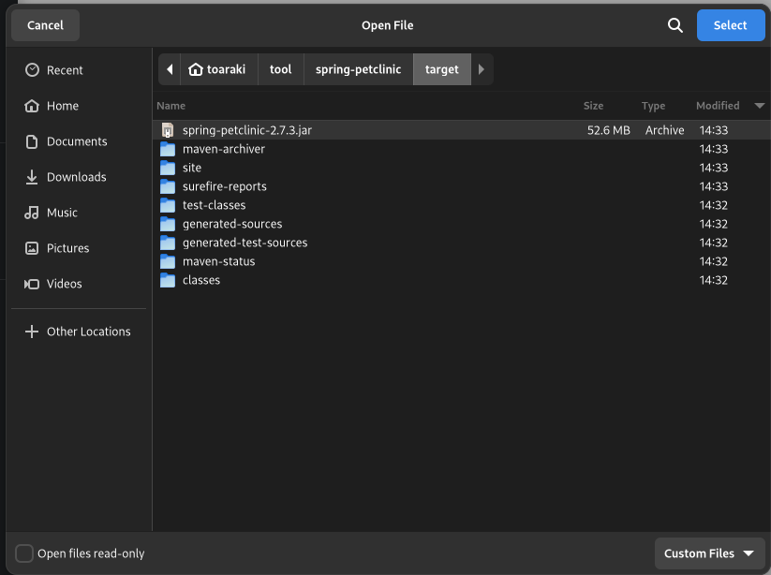
Task: Open the Pictures sidebar label
Action: pyautogui.click(x=68, y=248)
